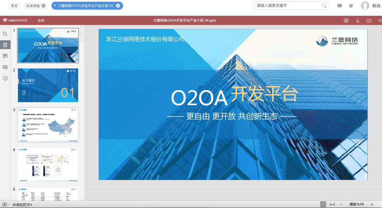Zoom in with the plus button

coord(372,204)
